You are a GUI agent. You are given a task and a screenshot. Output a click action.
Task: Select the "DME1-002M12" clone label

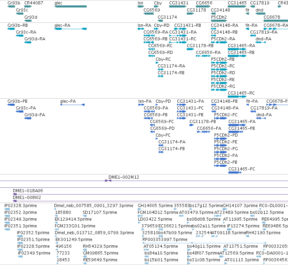pyautogui.click(x=124, y=177)
